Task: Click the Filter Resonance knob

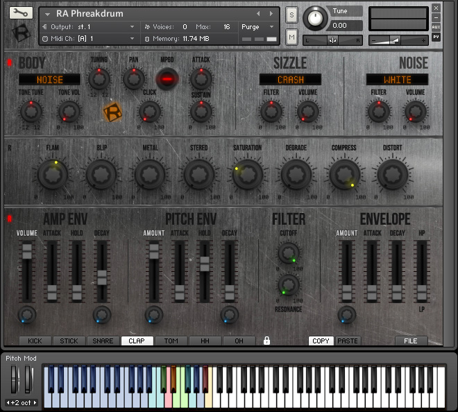Action: coord(288,284)
